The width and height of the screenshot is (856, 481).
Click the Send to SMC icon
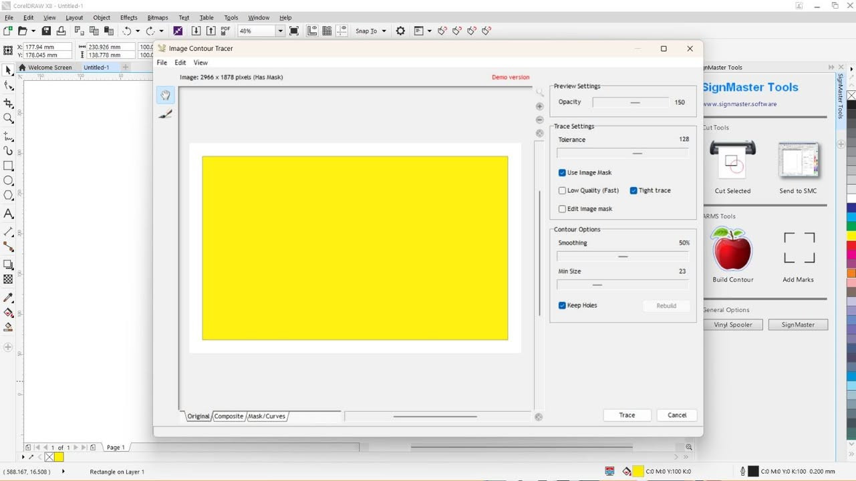[798, 160]
